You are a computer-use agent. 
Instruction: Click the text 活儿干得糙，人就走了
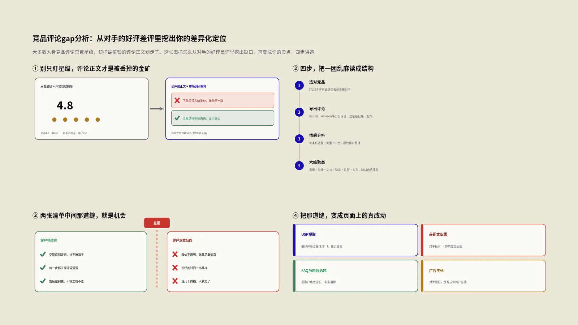(x=196, y=281)
